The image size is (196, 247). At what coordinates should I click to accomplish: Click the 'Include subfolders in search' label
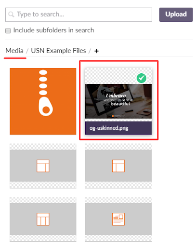53,30
